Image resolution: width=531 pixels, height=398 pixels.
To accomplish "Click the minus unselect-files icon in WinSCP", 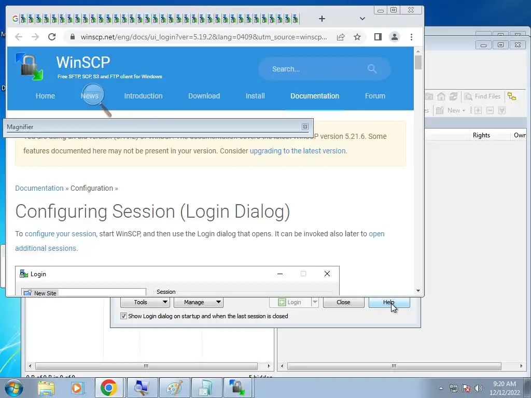I will [490, 110].
